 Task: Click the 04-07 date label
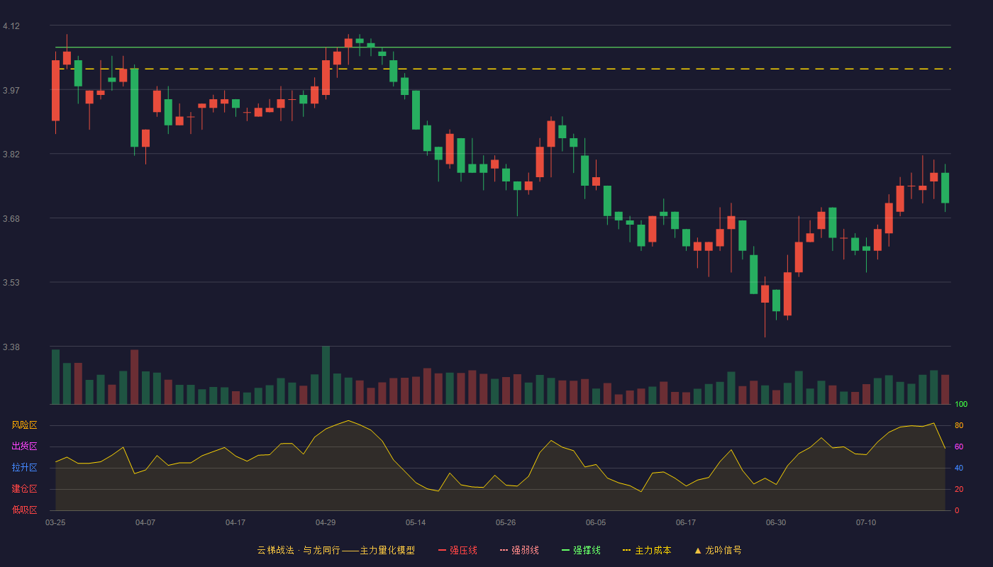145,522
